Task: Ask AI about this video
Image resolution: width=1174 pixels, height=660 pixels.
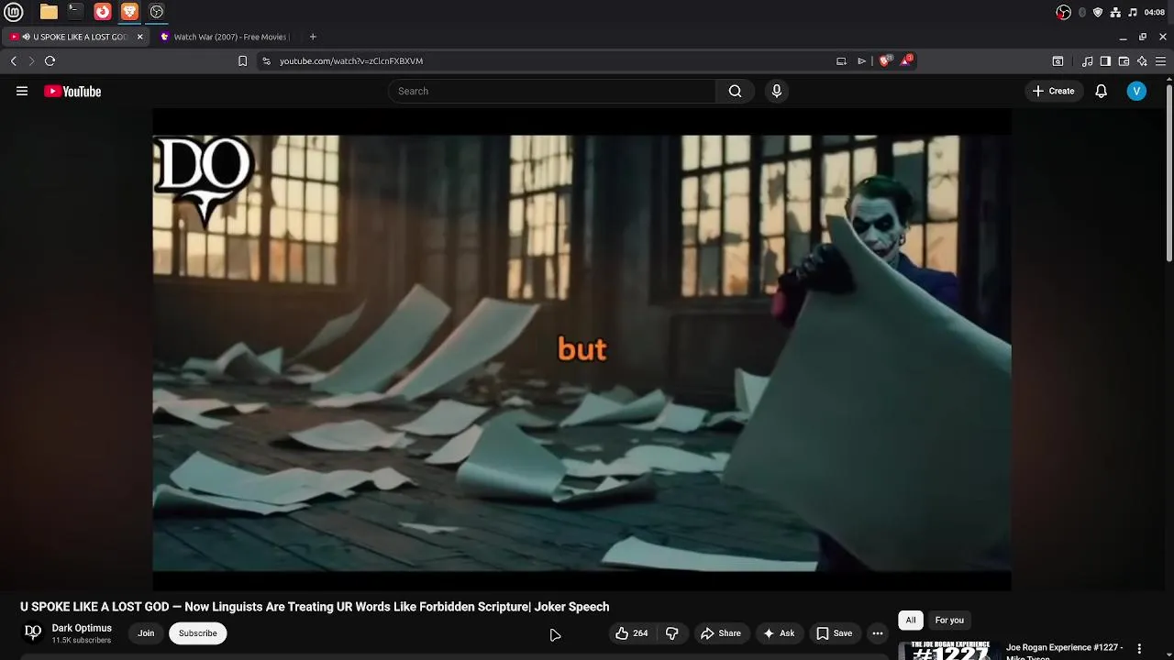Action: click(x=779, y=633)
